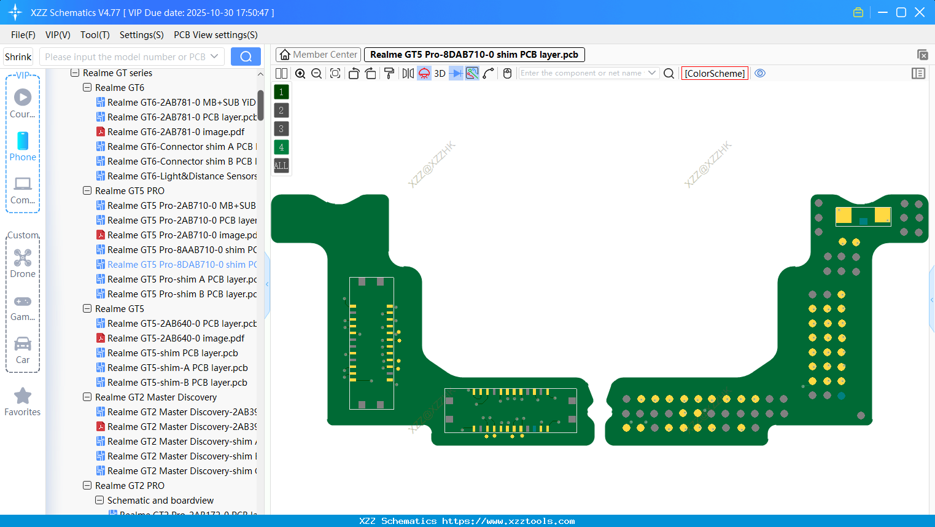The height and width of the screenshot is (527, 935).
Task: Select the Phone category icon
Action: pos(23,141)
